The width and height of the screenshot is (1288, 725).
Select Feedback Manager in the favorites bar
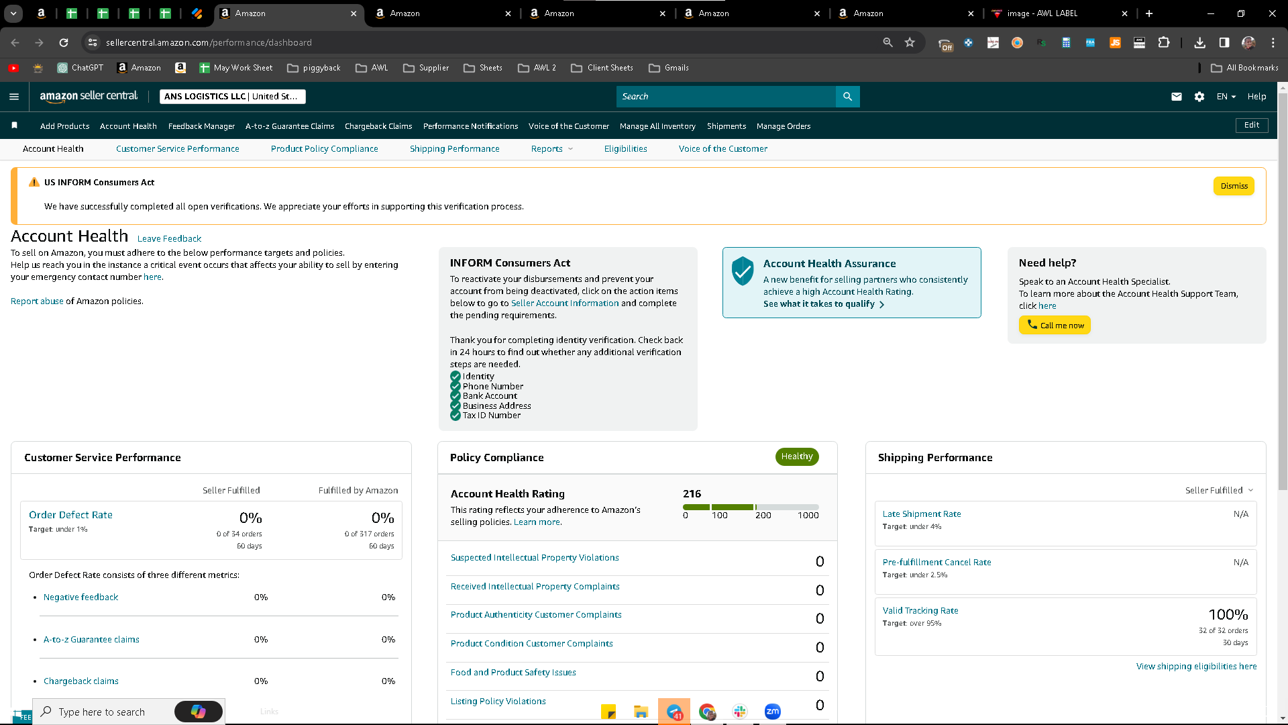click(x=201, y=126)
